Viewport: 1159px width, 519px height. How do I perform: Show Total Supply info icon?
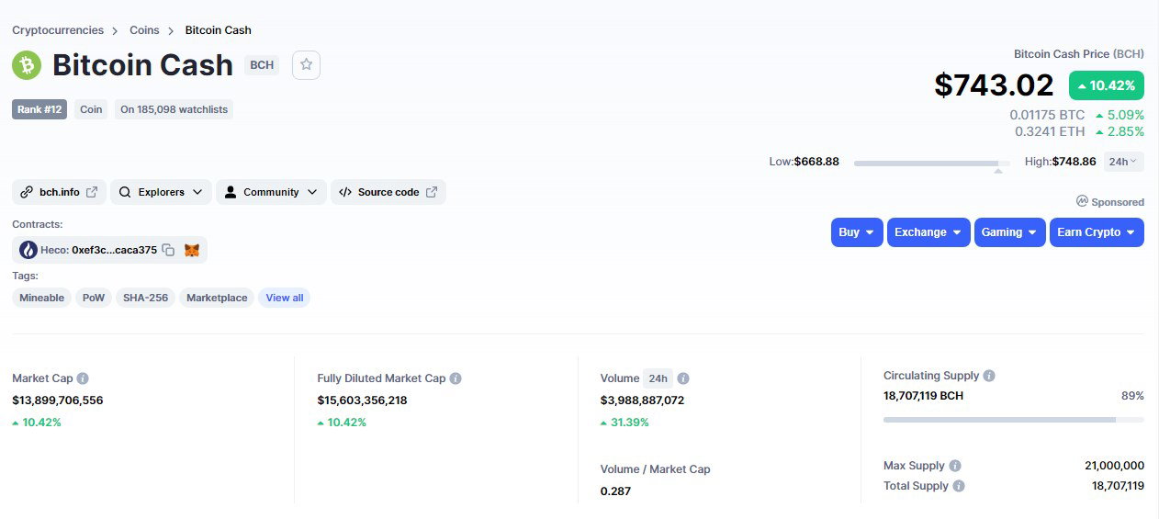click(x=959, y=486)
